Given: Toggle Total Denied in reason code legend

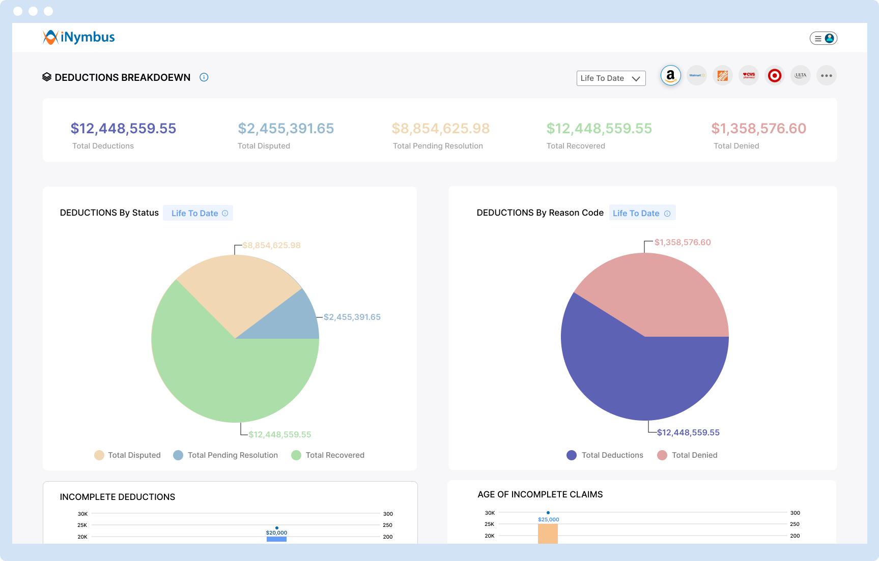Looking at the screenshot, I should 687,455.
